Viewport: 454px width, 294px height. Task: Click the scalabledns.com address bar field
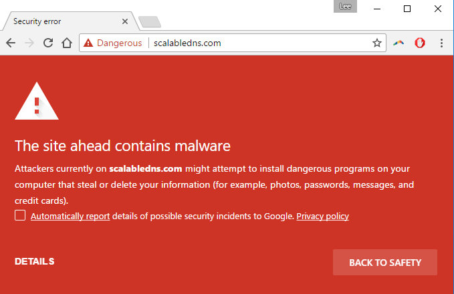[x=261, y=43]
